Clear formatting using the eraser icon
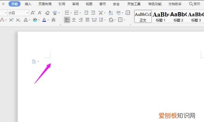Image resolution: width=204 pixels, height=122 pixels. (x=47, y=13)
